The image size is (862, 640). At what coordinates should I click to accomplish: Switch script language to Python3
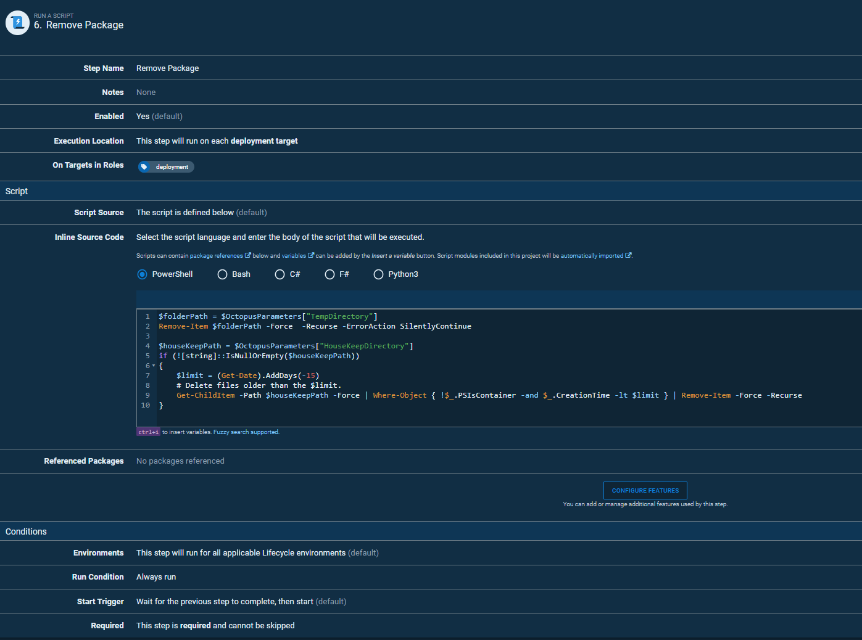click(379, 274)
